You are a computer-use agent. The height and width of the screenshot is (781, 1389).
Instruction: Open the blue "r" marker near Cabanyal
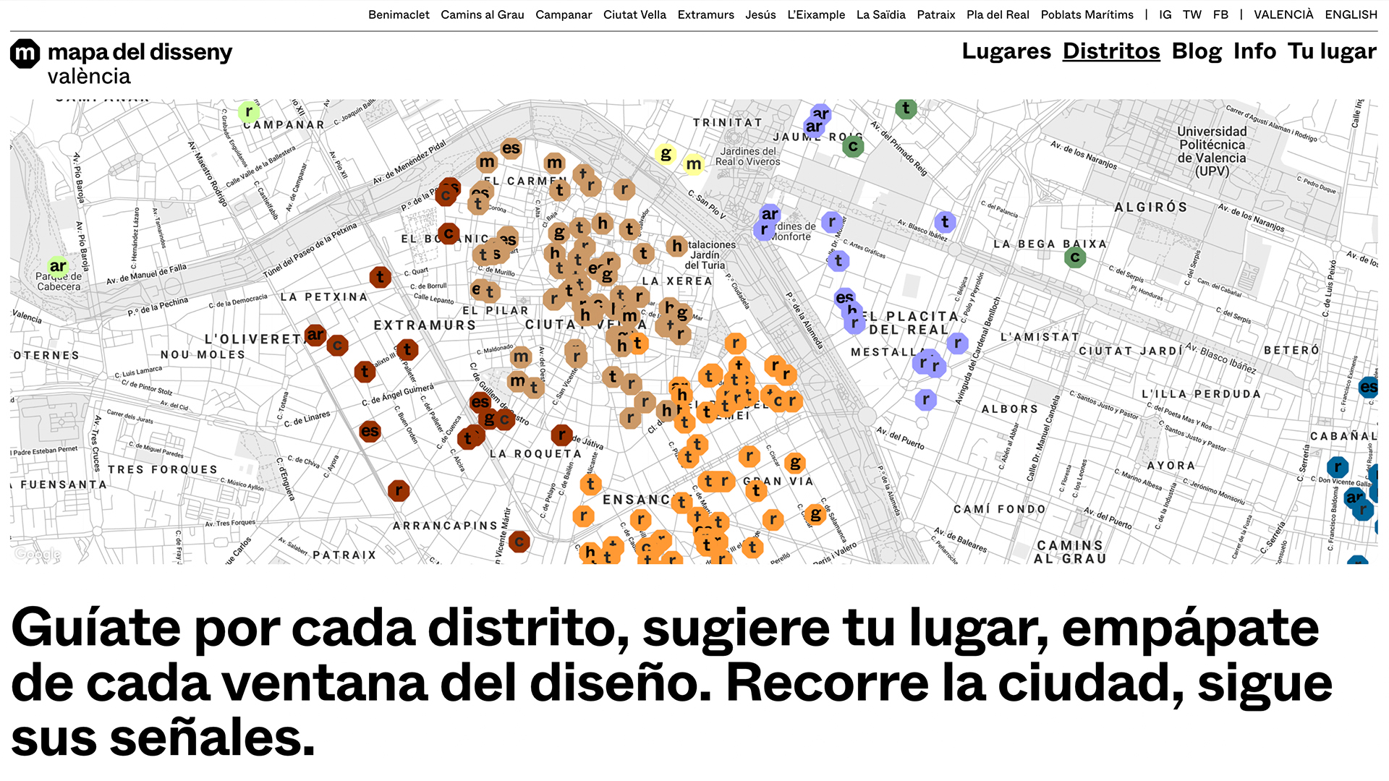coord(1338,466)
